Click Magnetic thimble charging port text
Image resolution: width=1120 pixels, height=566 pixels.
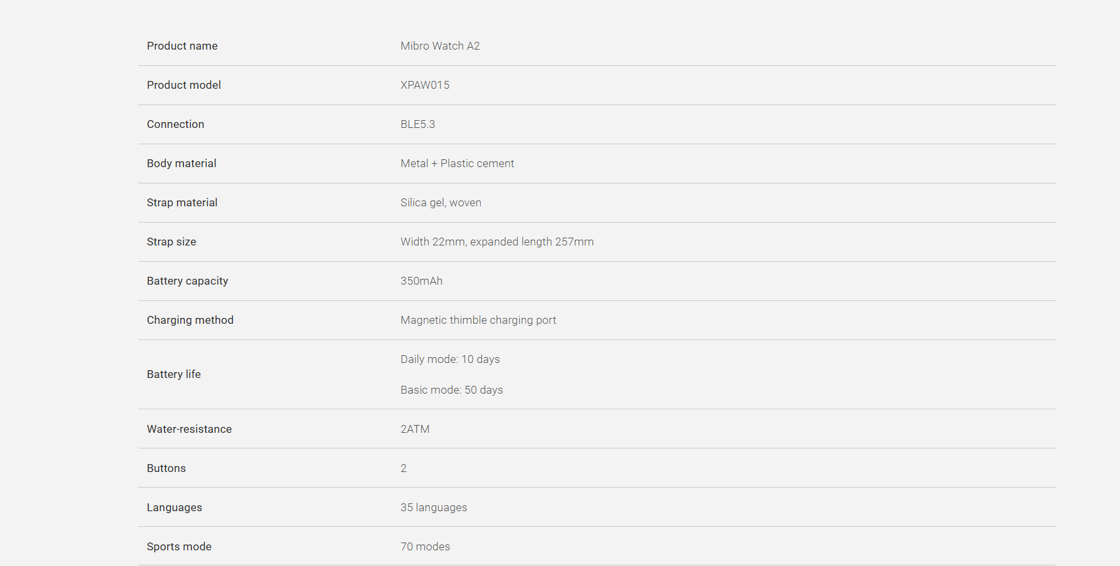pyautogui.click(x=478, y=320)
